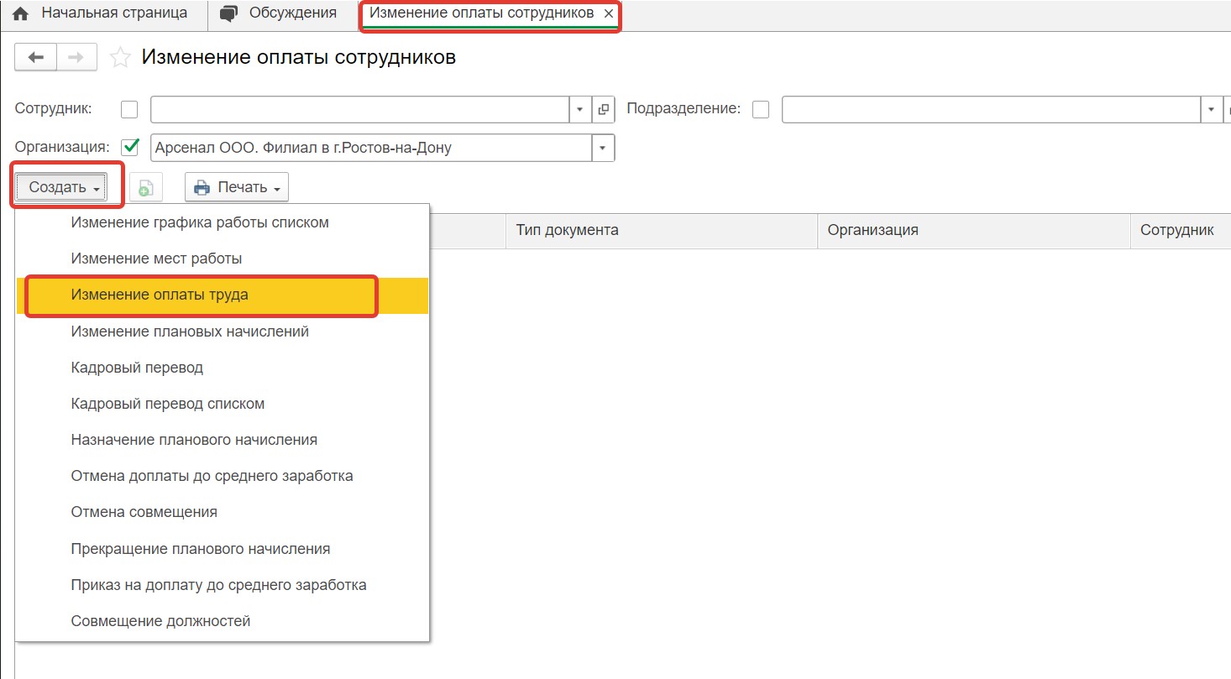The image size is (1231, 679).
Task: Choose Совмещение должностей menu item
Action: point(223,621)
